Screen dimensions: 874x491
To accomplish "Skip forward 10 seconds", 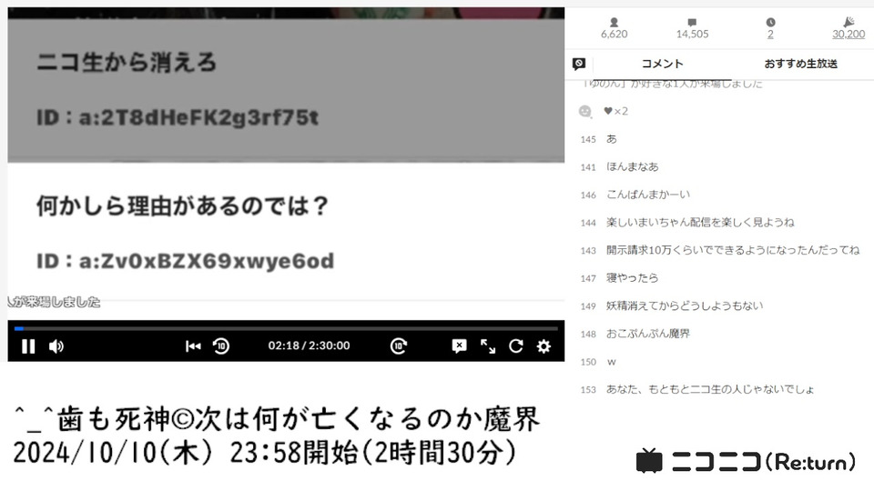I will 399,346.
